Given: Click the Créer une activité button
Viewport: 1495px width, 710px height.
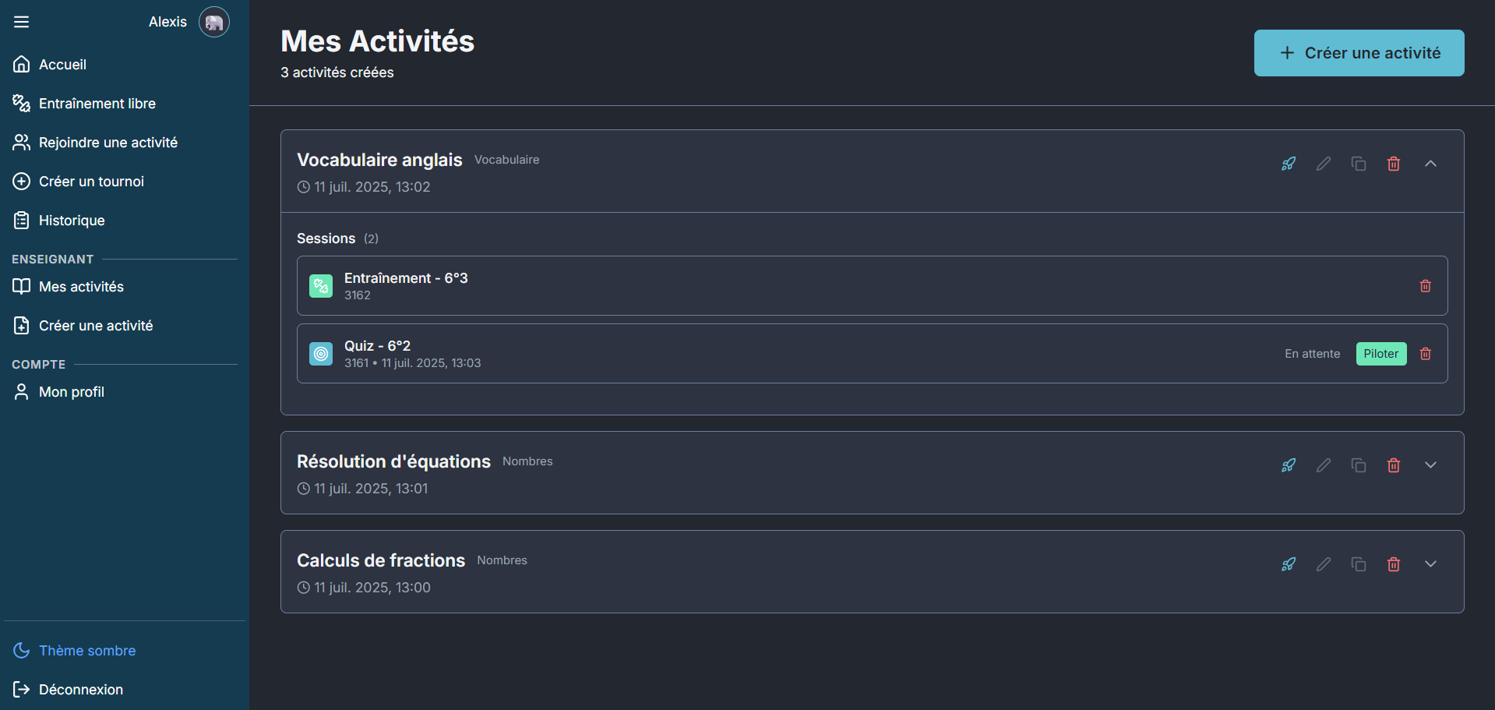Looking at the screenshot, I should coord(1359,53).
